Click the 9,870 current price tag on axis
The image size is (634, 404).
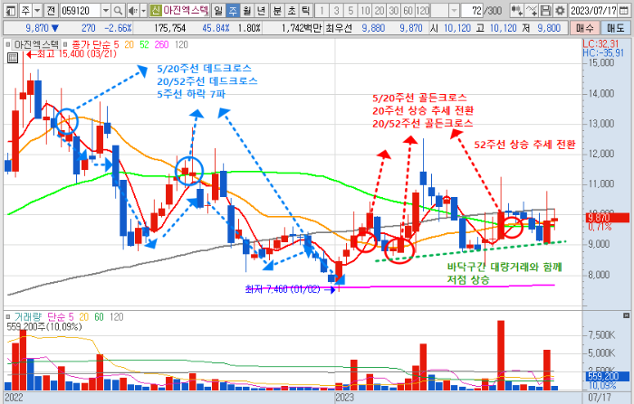coord(607,218)
